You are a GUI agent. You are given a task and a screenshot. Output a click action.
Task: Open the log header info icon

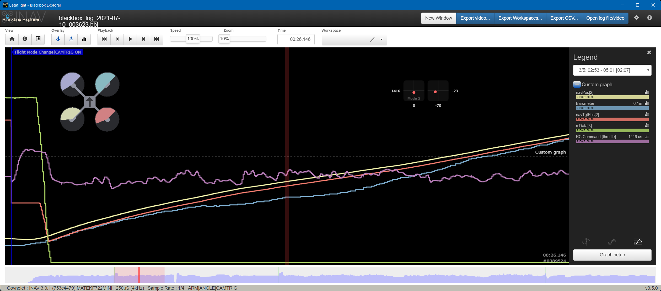[x=25, y=39]
